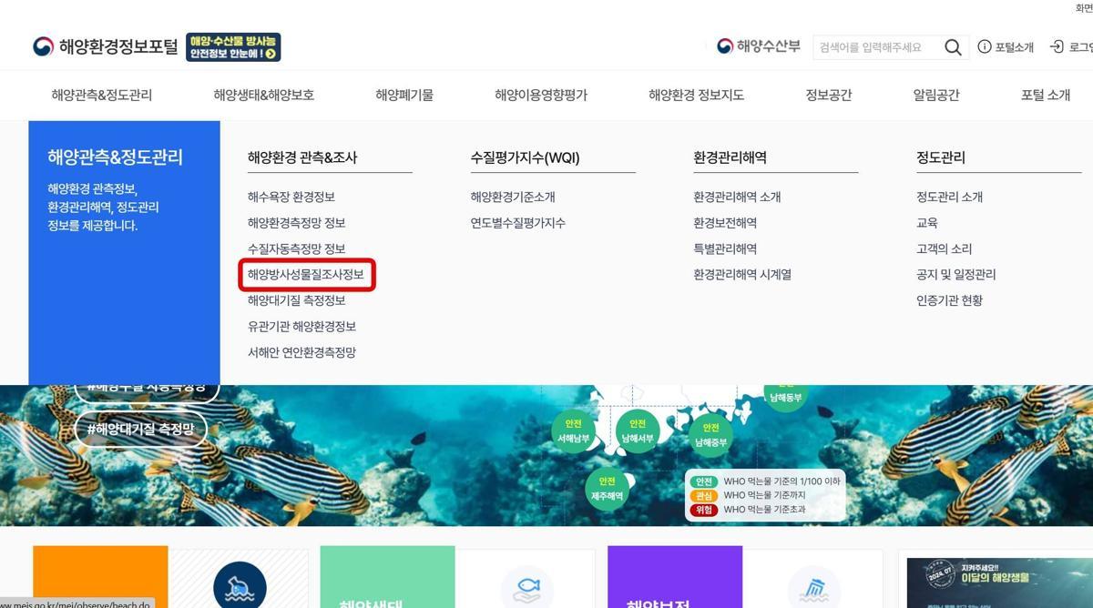Expand the 정보공간 navigation menu

(828, 95)
